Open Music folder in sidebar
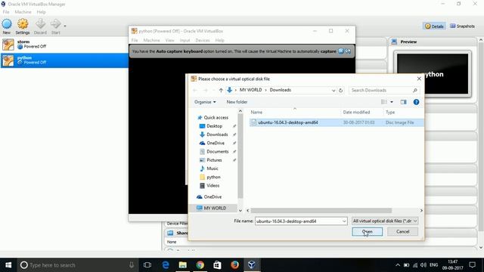The width and height of the screenshot is (484, 272). pos(212,168)
